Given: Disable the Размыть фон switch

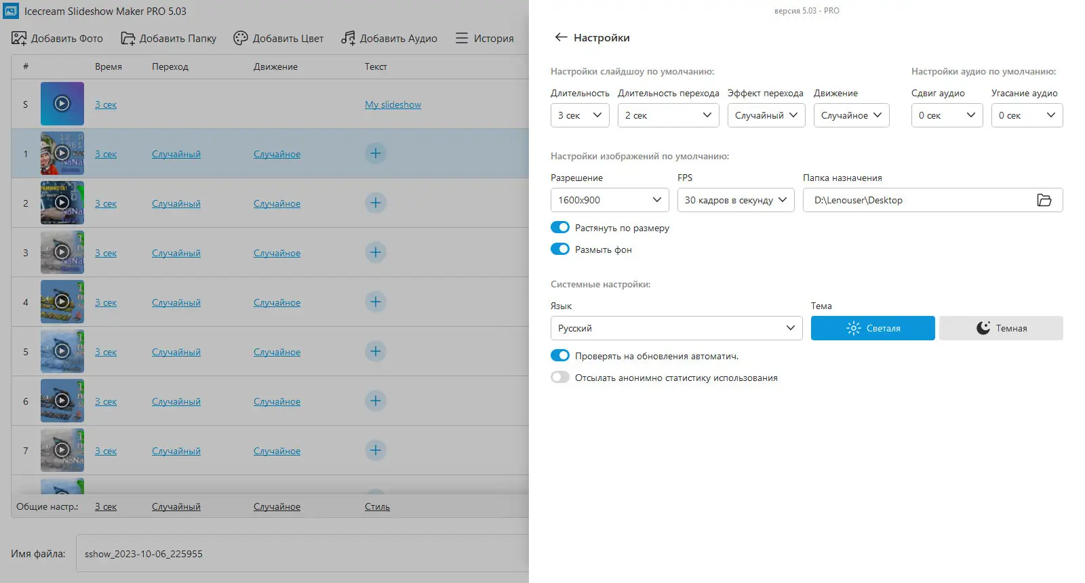Looking at the screenshot, I should click(560, 249).
